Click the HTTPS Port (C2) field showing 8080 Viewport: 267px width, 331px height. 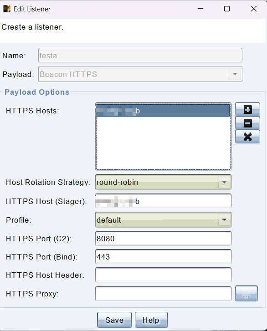pyautogui.click(x=163, y=239)
